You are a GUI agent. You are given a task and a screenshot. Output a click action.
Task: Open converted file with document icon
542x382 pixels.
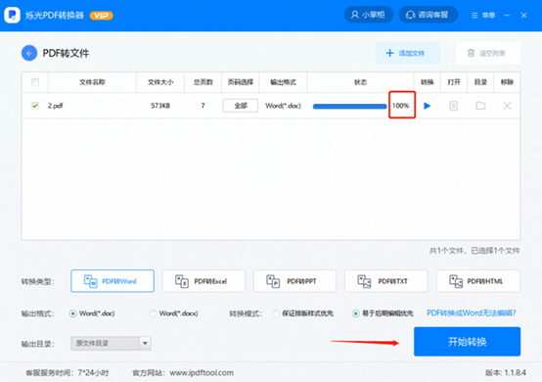pos(454,106)
